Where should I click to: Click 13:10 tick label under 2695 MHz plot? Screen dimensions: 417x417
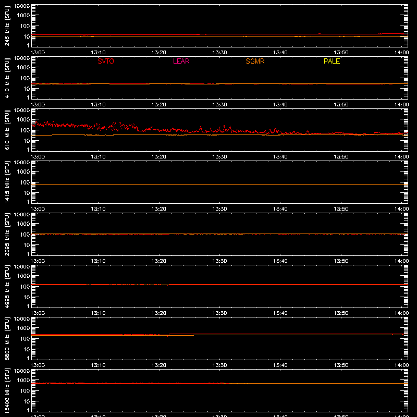point(98,261)
